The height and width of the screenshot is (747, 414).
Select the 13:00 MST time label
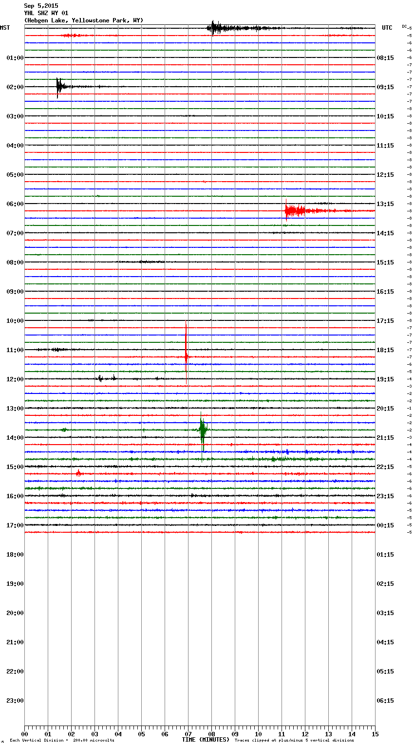[x=15, y=409]
